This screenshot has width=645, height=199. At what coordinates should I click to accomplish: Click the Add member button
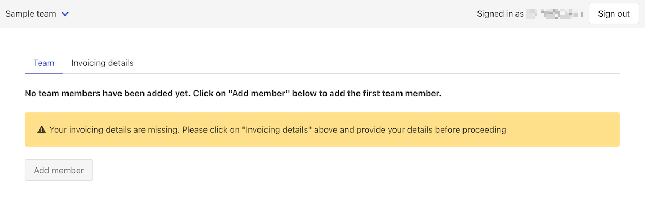(59, 170)
